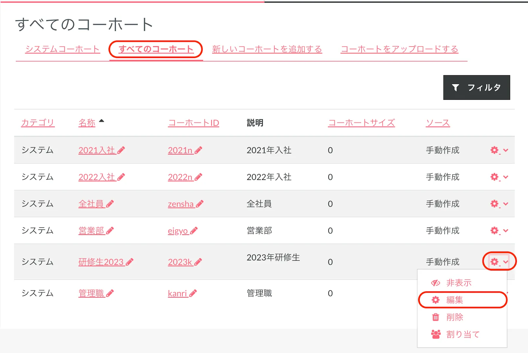Image resolution: width=528 pixels, height=353 pixels.
Task: Click pencil icon beside 2022n cohort ID
Action: tap(198, 177)
